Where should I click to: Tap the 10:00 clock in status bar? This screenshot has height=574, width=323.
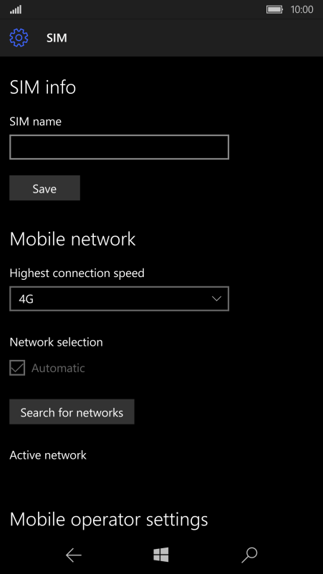point(302,9)
